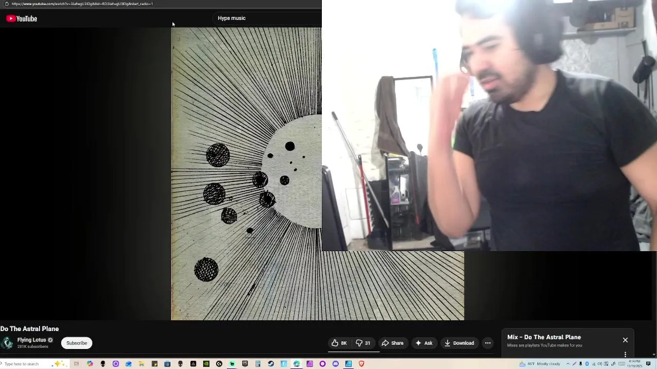Open the YouTube home logo
This screenshot has height=369, width=657.
(22, 18)
